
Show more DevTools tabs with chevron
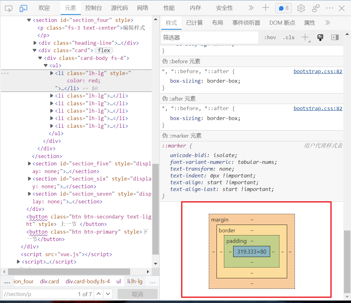point(251,8)
